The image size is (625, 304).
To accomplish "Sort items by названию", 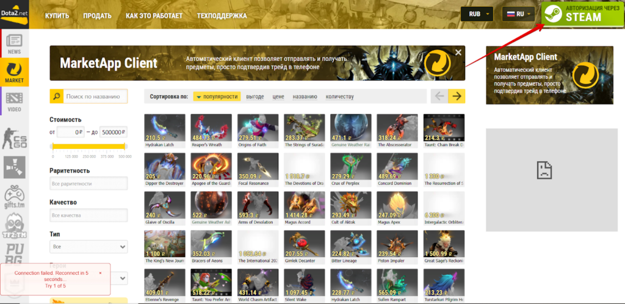I will pyautogui.click(x=305, y=96).
